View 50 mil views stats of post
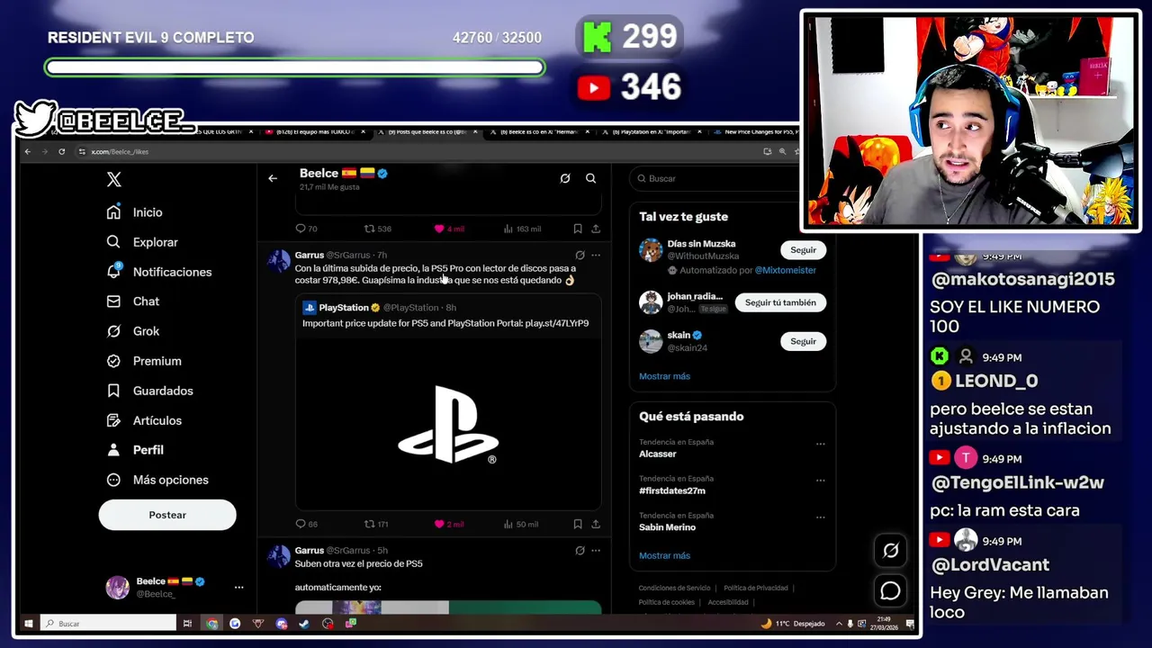Image resolution: width=1152 pixels, height=648 pixels. [521, 524]
